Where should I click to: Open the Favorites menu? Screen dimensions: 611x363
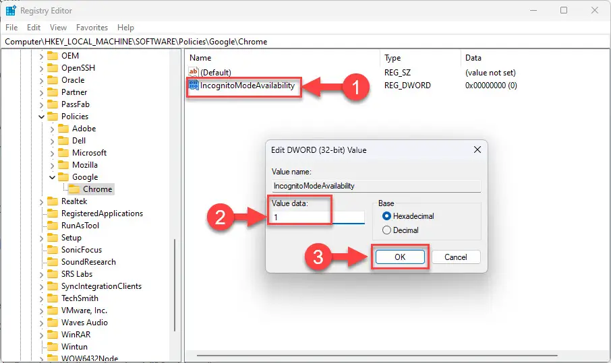(x=92, y=27)
